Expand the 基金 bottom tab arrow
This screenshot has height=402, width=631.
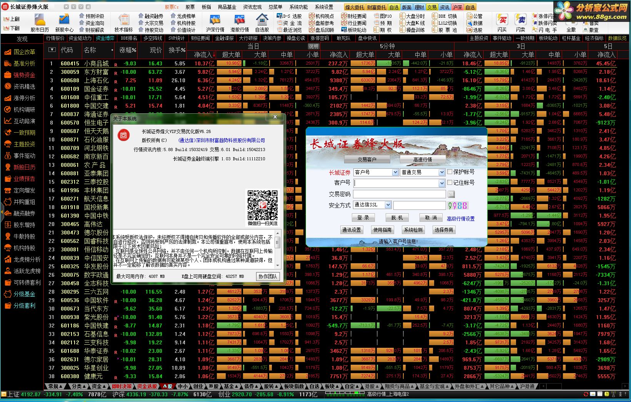pyautogui.click(x=237, y=386)
